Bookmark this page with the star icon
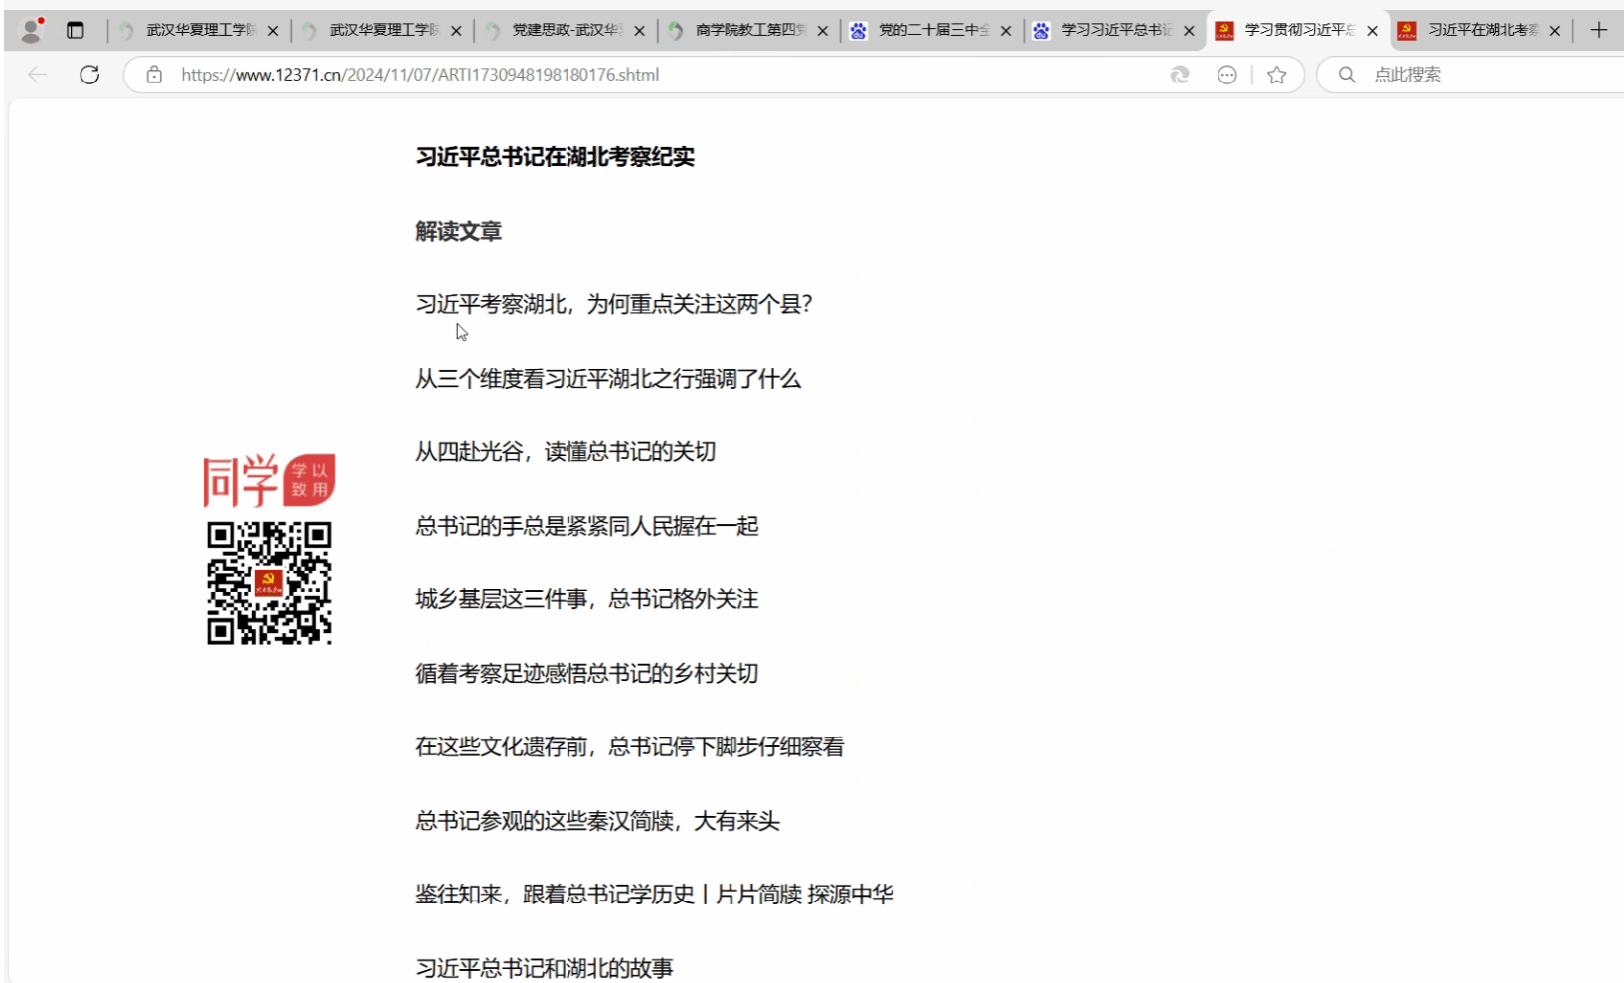 click(x=1277, y=75)
